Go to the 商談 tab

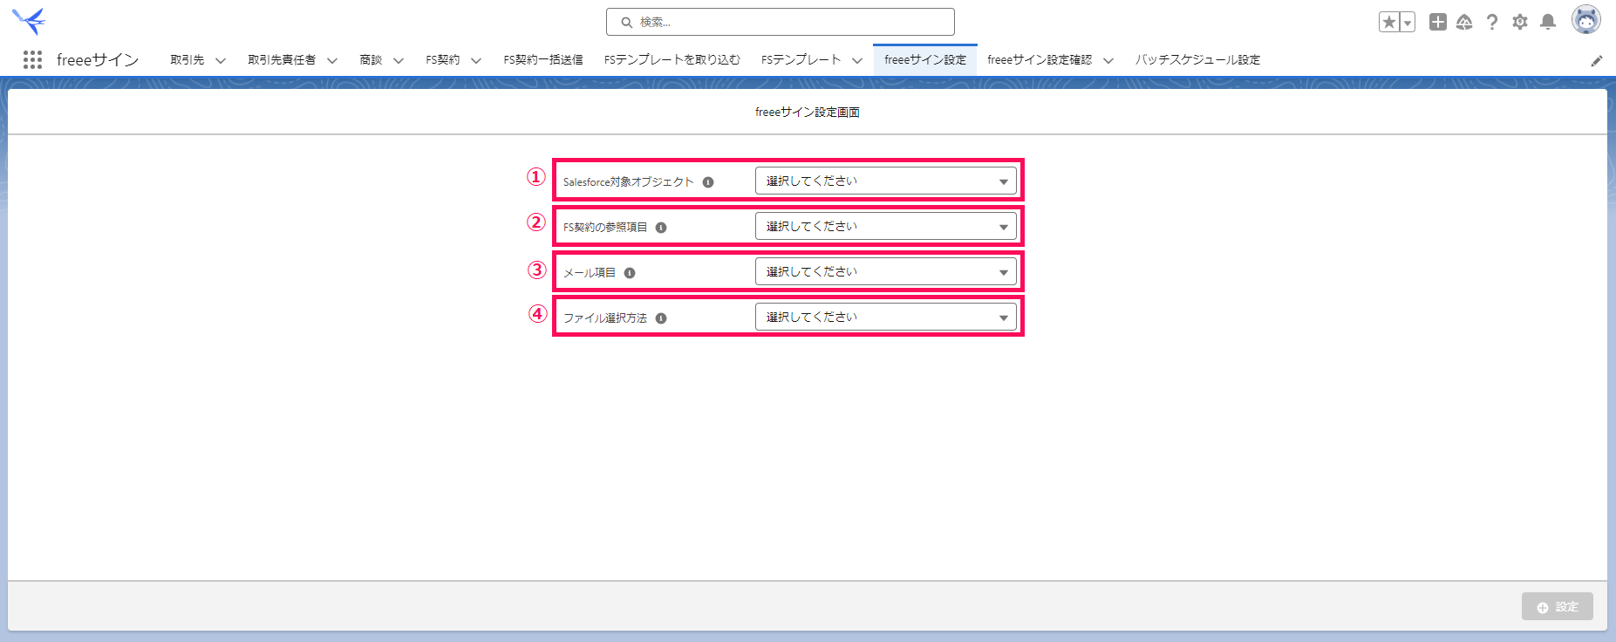click(371, 60)
